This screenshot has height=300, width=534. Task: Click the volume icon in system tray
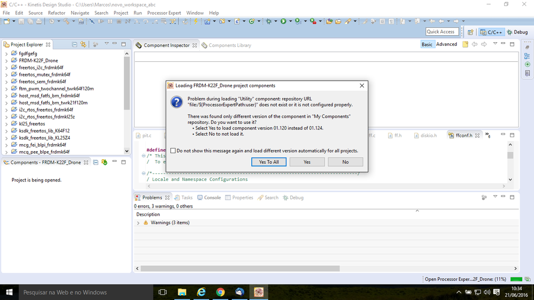[486, 292]
